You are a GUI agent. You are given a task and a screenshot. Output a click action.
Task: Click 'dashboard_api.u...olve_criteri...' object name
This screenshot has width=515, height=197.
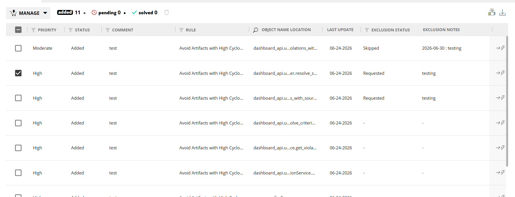coord(284,123)
